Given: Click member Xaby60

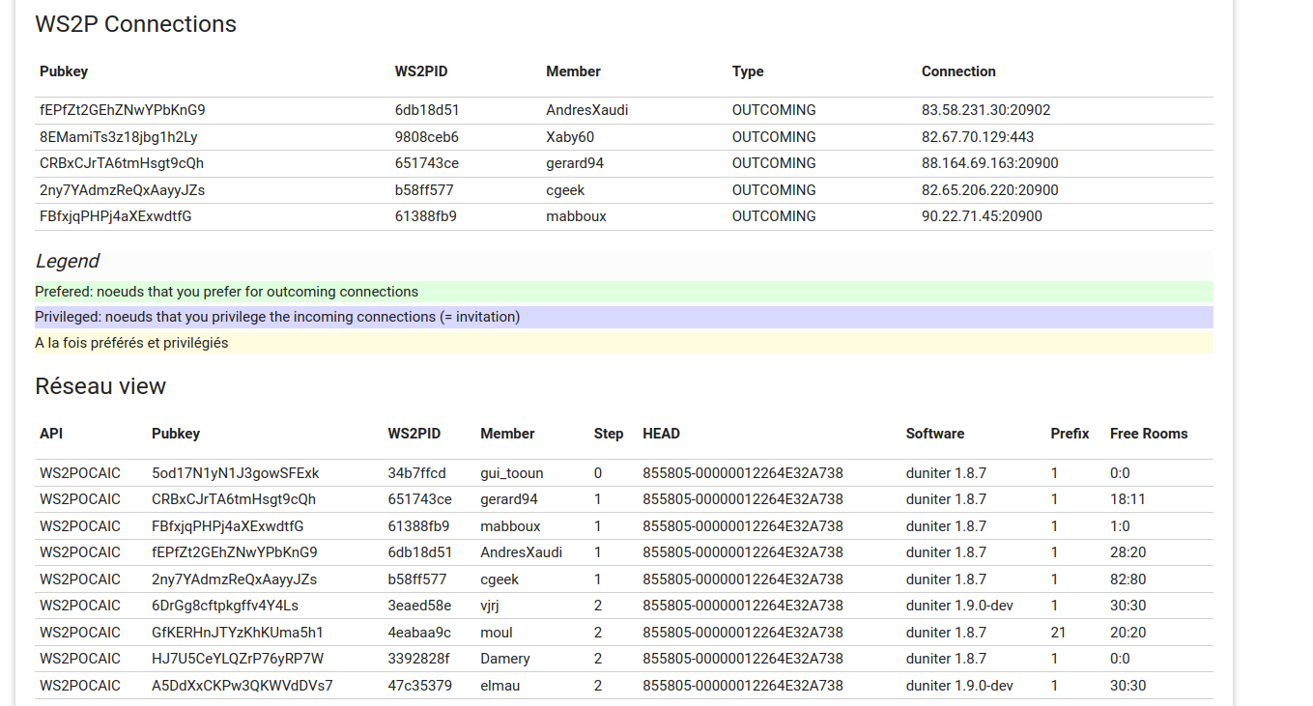Looking at the screenshot, I should tap(570, 137).
